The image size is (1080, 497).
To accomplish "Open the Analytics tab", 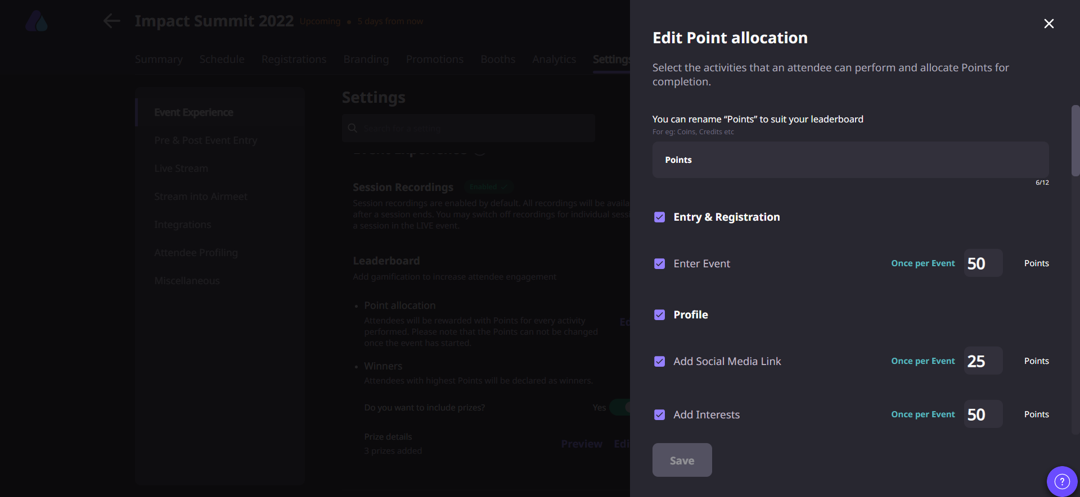I will (554, 60).
